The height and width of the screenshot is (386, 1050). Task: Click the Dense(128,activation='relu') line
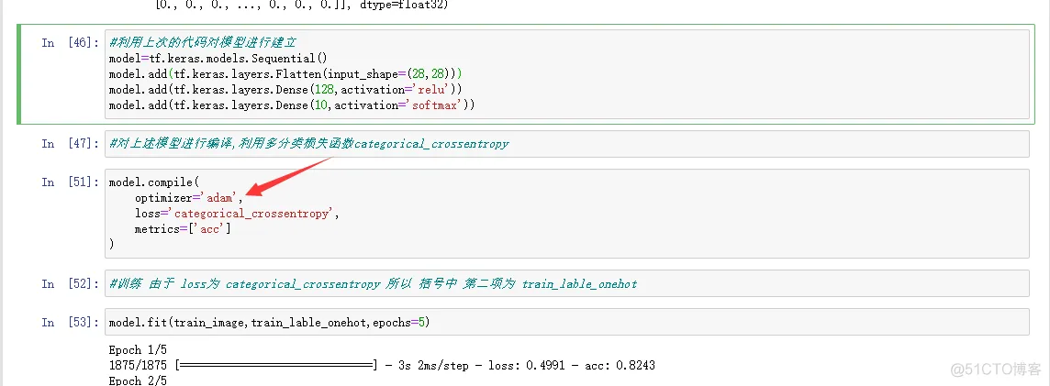pos(285,89)
